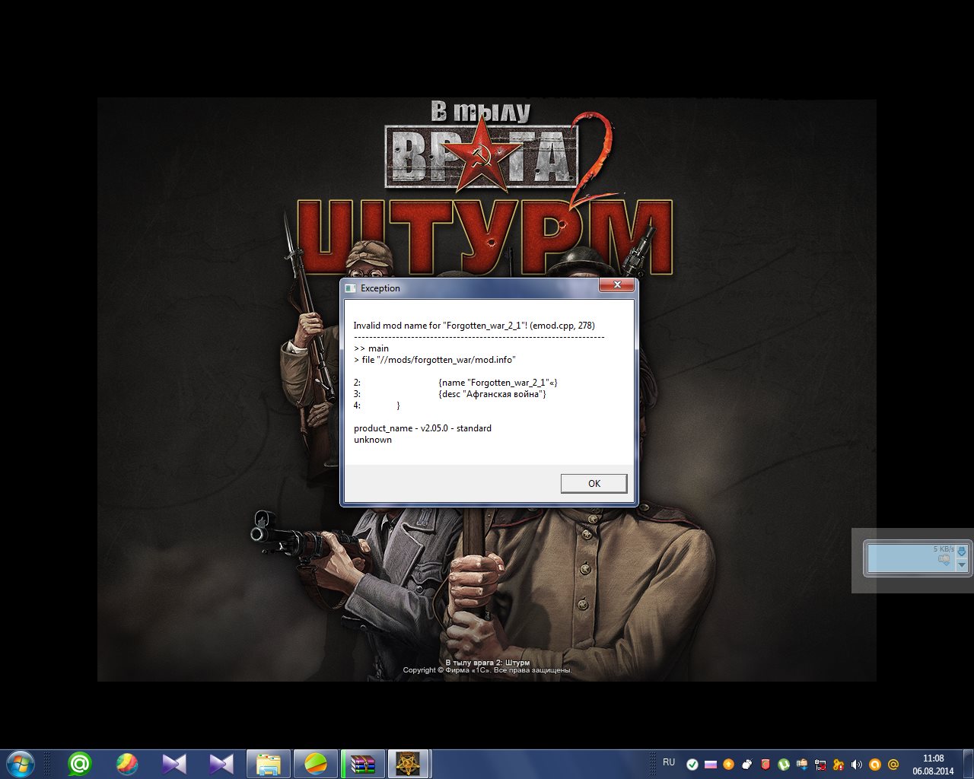Switch to the WinRAR taskbar window

(x=363, y=763)
